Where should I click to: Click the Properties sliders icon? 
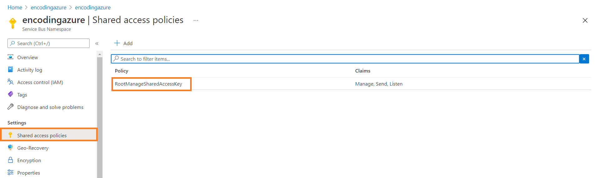coord(11,172)
